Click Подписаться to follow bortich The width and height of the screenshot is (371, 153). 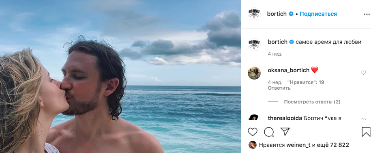click(318, 14)
